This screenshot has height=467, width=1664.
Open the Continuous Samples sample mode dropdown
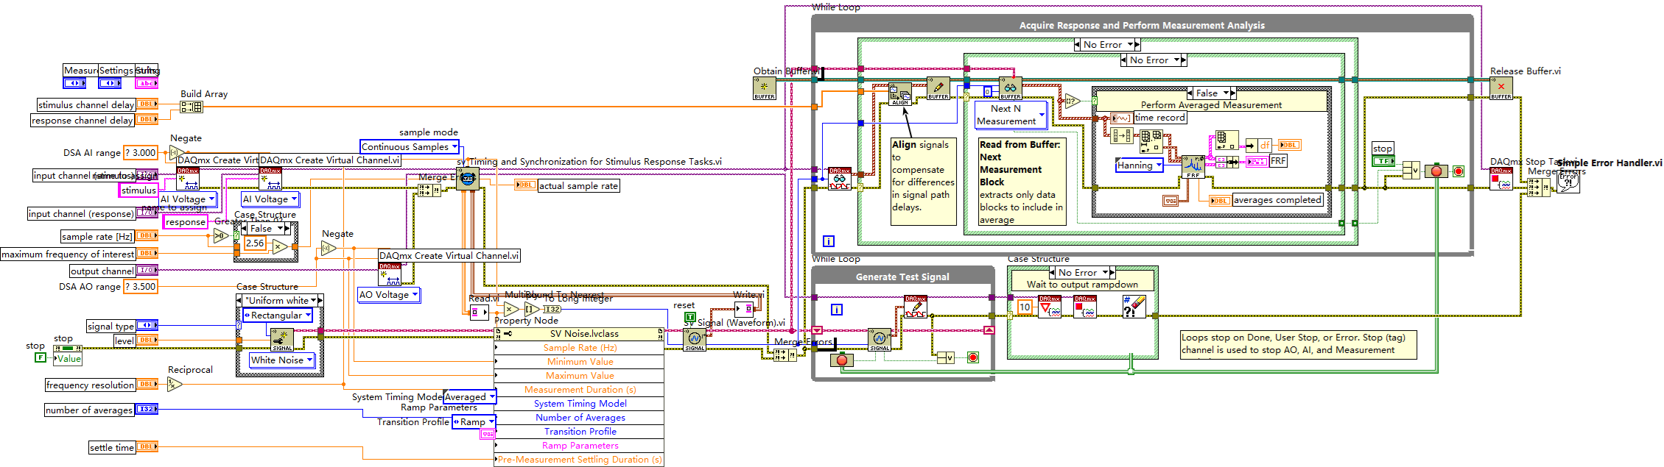pos(454,147)
